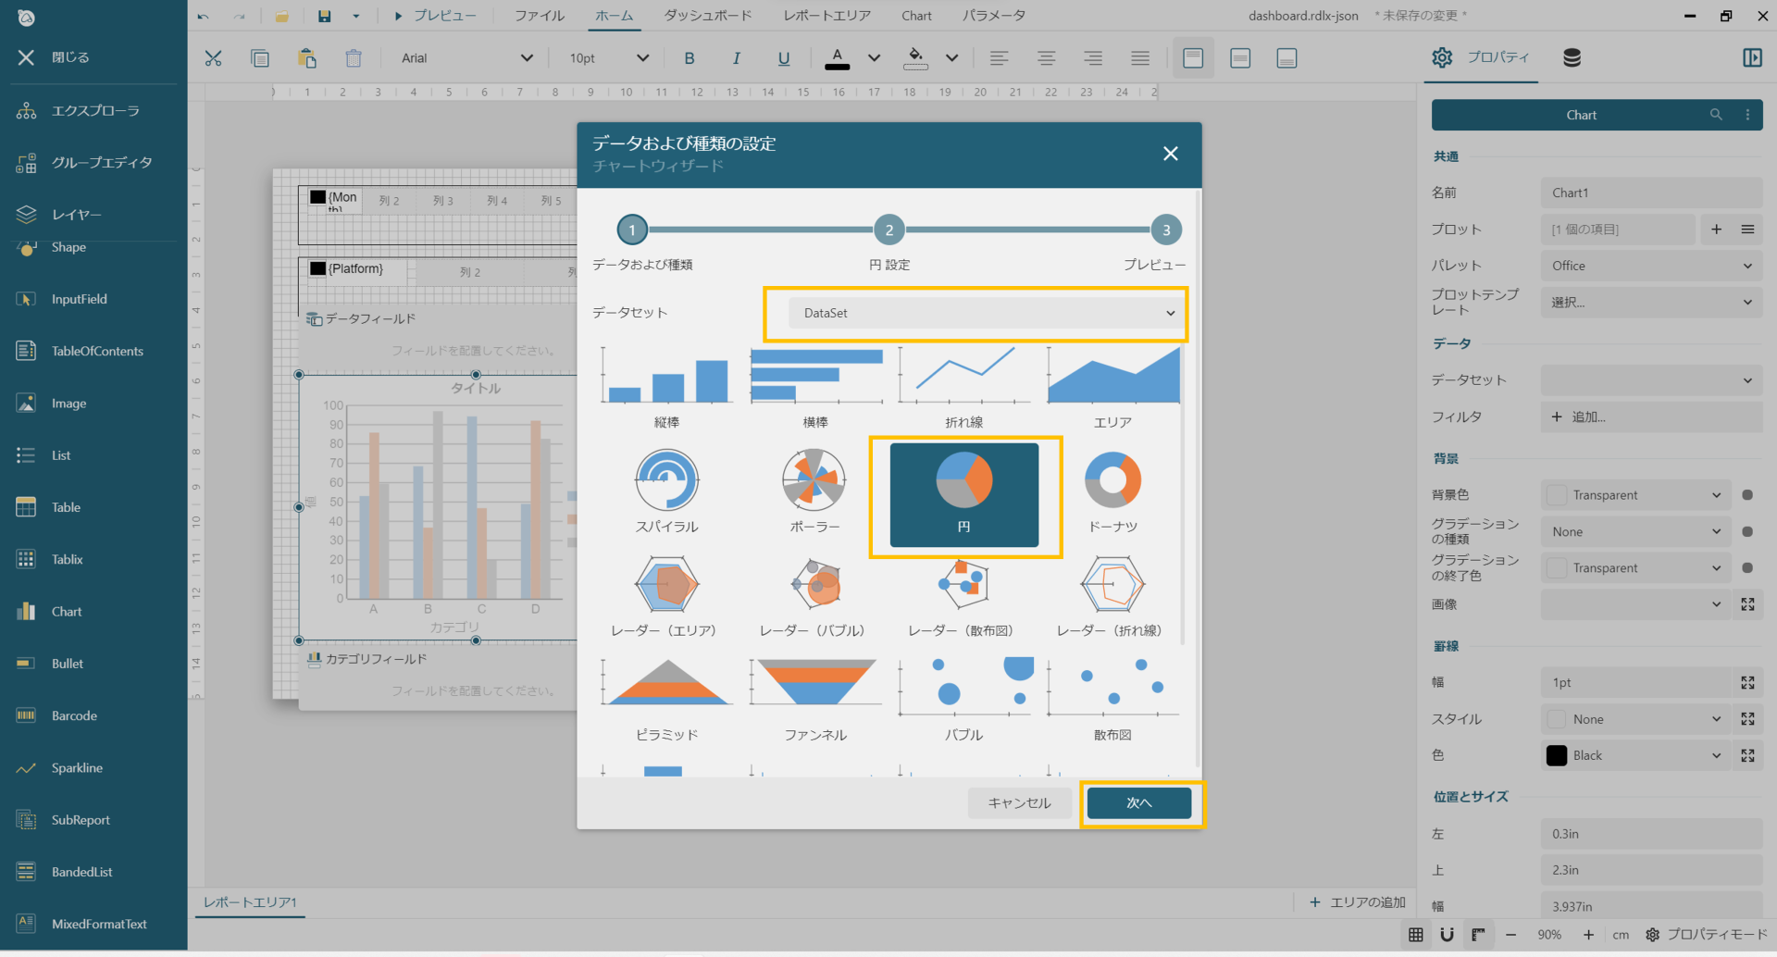This screenshot has width=1777, height=957.
Task: Select the スパイラル spiral chart type
Action: coord(666,493)
